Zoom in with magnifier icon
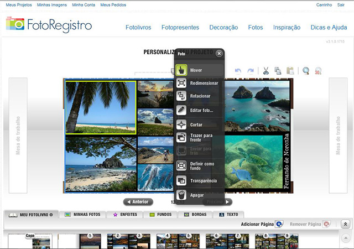The width and height of the screenshot is (354, 249). click(306, 71)
